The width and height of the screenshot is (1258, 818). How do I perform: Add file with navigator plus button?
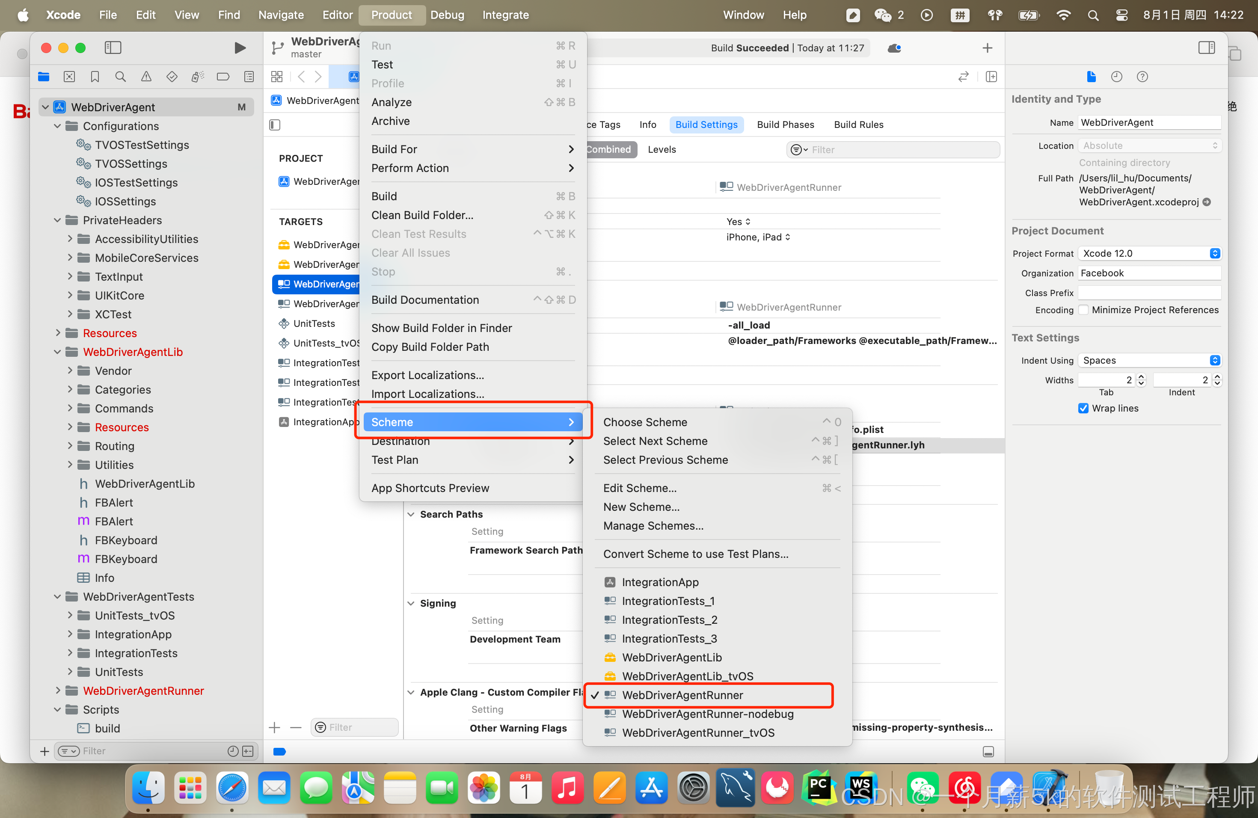point(45,751)
